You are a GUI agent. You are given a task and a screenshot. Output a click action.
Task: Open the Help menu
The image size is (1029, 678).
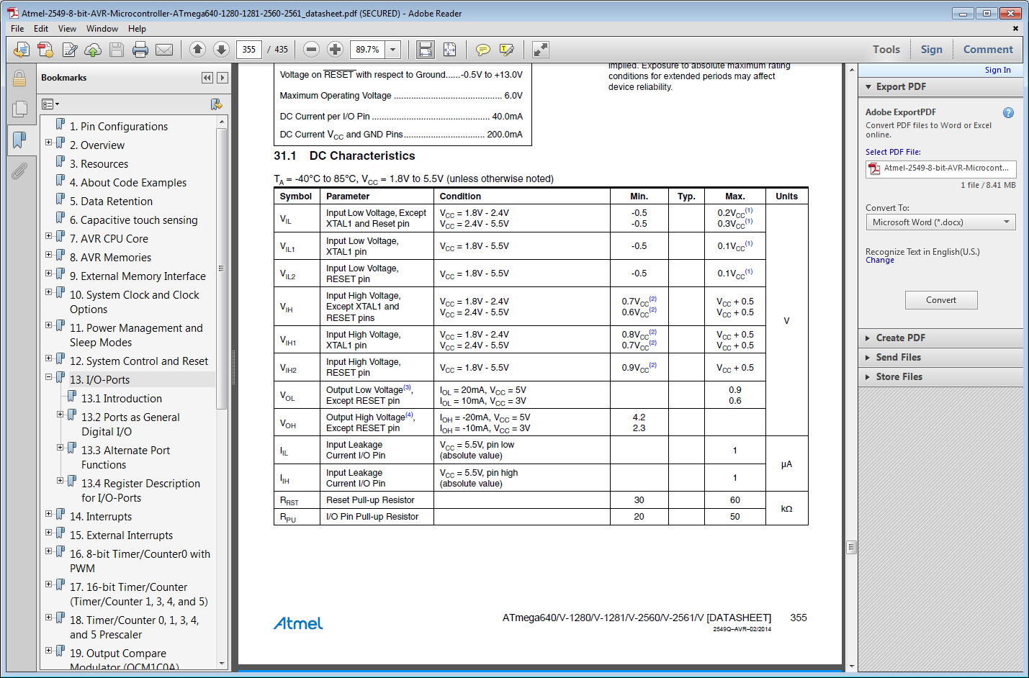[x=137, y=29]
